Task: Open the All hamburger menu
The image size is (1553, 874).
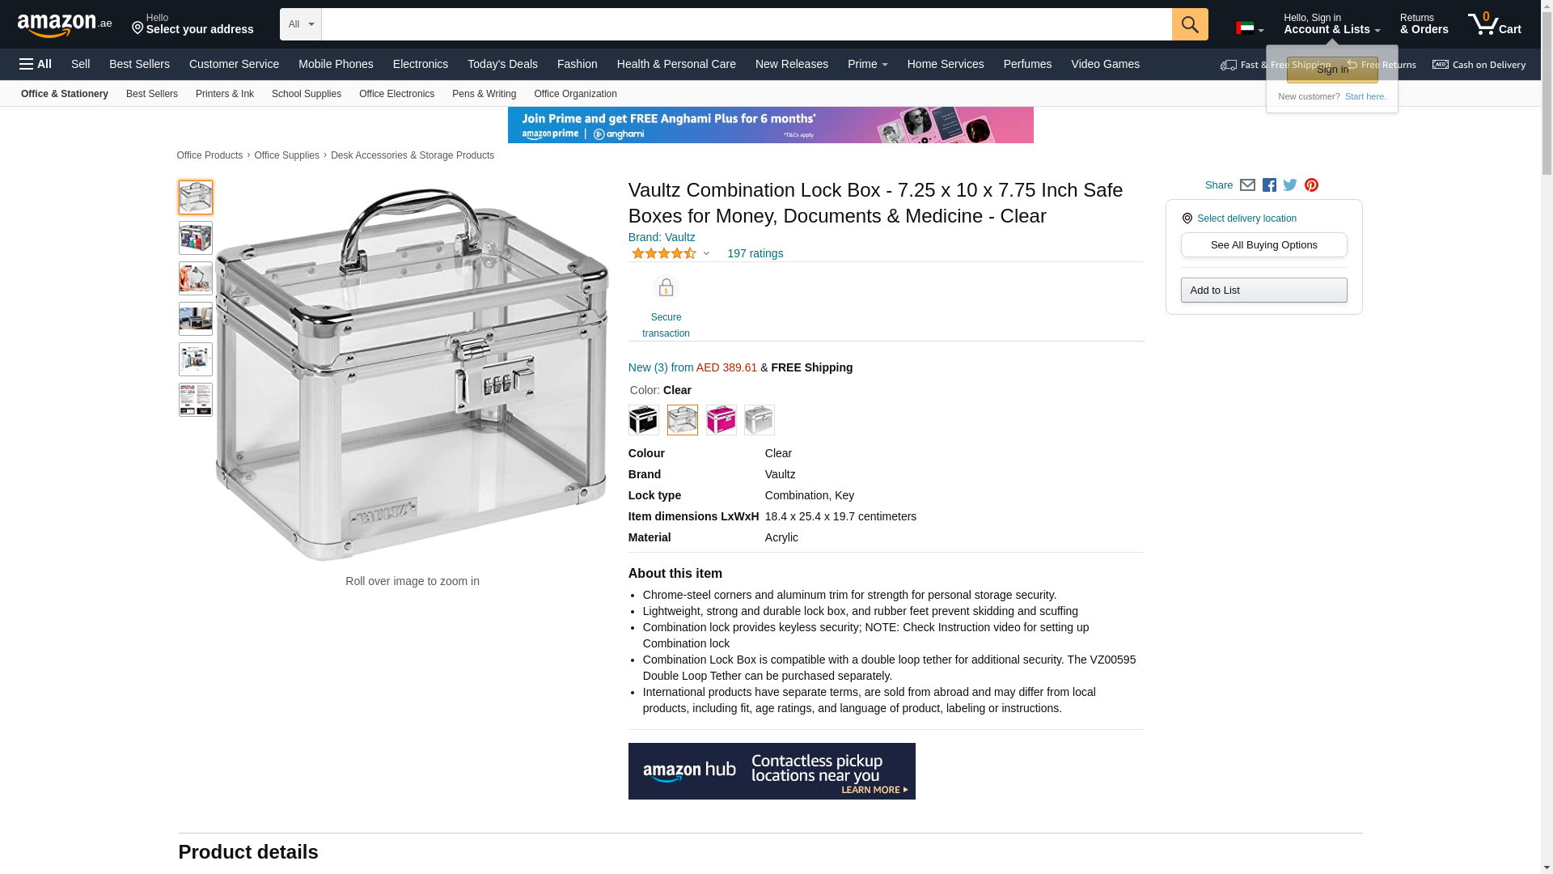Action: click(36, 64)
